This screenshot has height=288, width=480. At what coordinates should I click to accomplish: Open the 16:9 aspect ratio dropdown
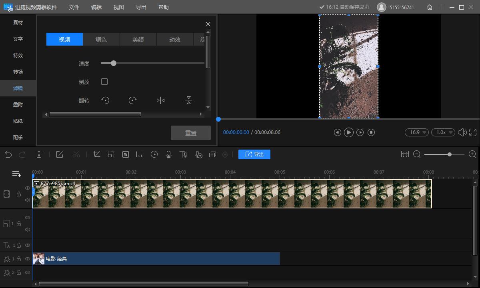click(416, 132)
